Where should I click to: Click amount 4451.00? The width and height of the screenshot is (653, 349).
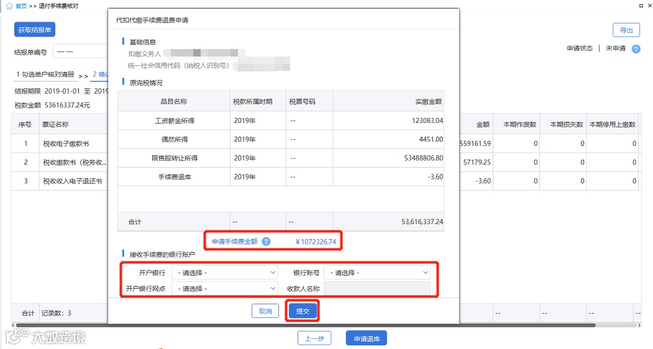click(431, 140)
